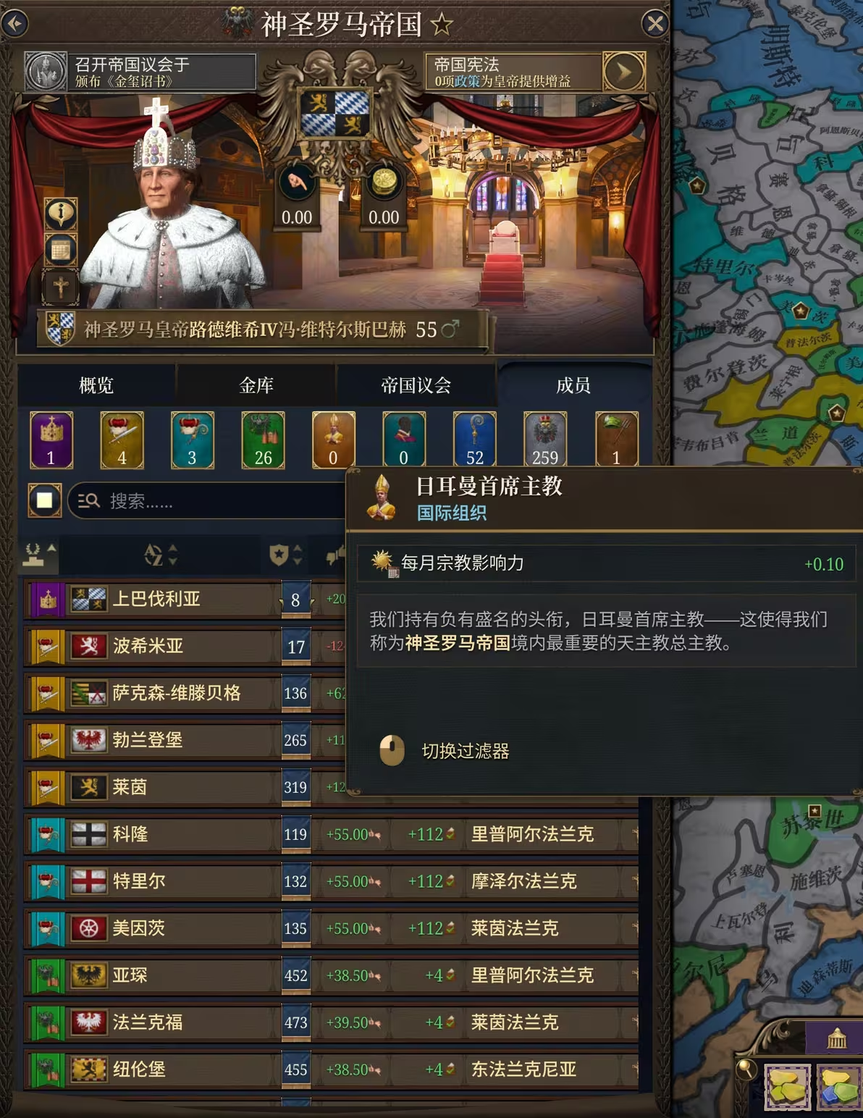The image size is (863, 1118).
Task: Sort by shield-star opinion column arrows
Action: pyautogui.click(x=286, y=555)
